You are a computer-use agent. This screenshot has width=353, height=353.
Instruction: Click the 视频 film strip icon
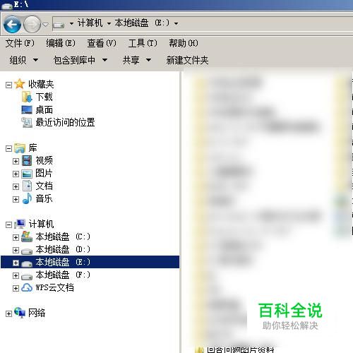[x=27, y=160]
